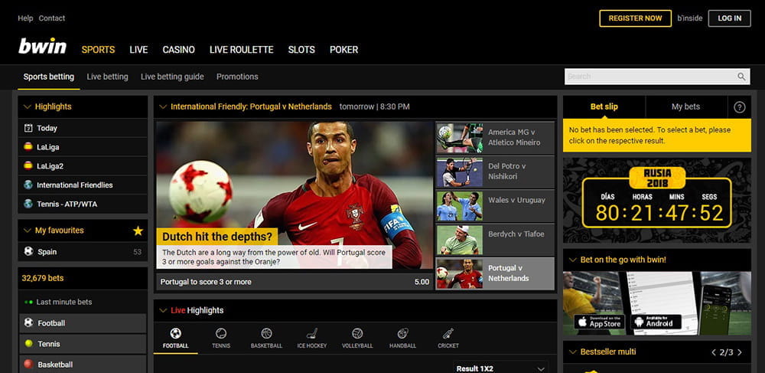The height and width of the screenshot is (373, 765).
Task: Collapse the Live Highlights panel
Action: pos(162,310)
